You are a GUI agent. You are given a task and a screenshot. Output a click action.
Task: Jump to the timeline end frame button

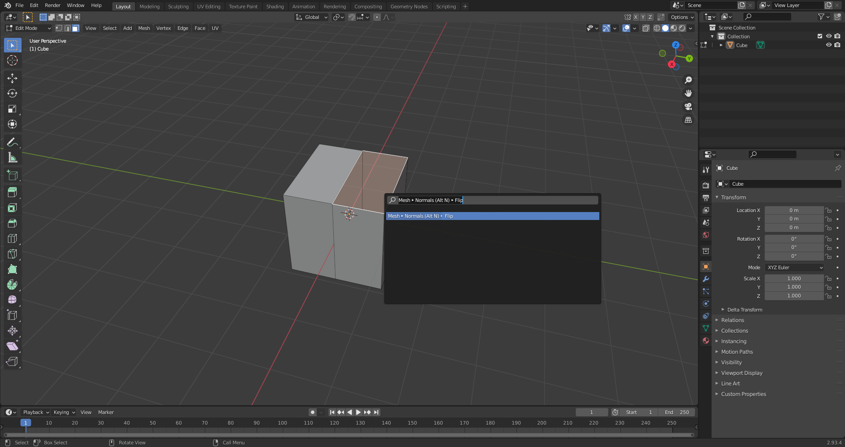376,412
